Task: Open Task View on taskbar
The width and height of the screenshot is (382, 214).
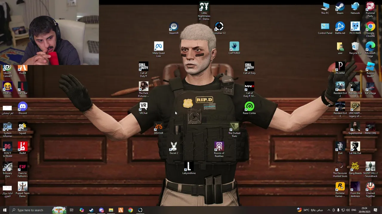Action: [x=72, y=210]
